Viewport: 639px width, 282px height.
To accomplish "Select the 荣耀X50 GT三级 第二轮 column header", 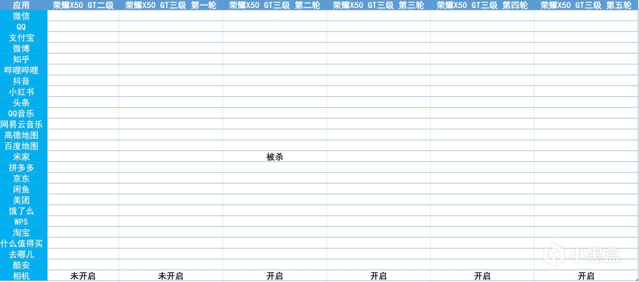I will tap(275, 5).
